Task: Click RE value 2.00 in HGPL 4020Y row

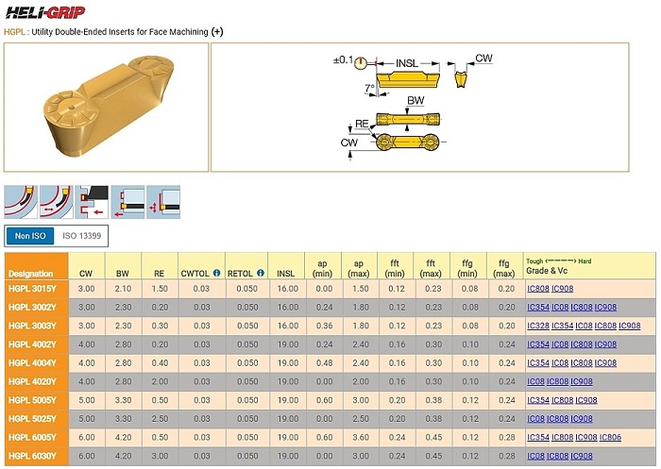Action: [x=160, y=381]
